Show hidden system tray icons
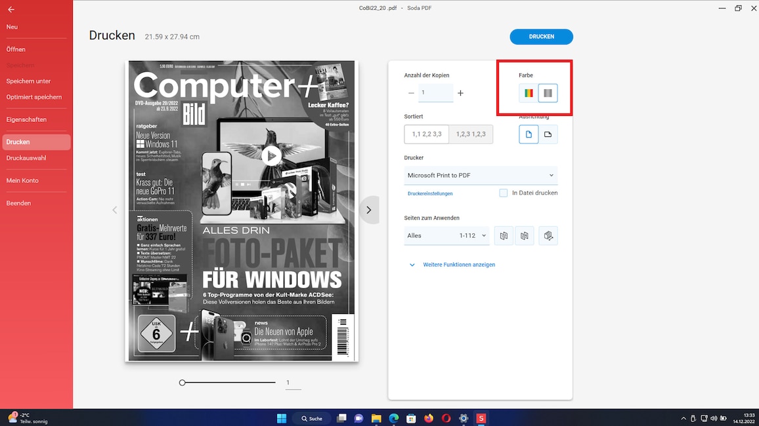759x426 pixels. 683,418
